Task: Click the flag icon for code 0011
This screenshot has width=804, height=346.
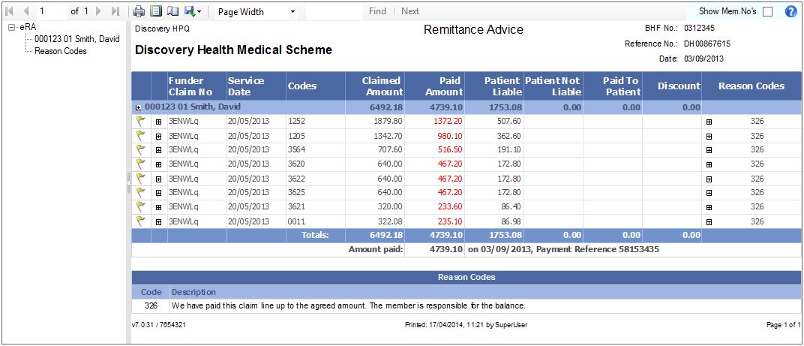Action: [x=140, y=221]
